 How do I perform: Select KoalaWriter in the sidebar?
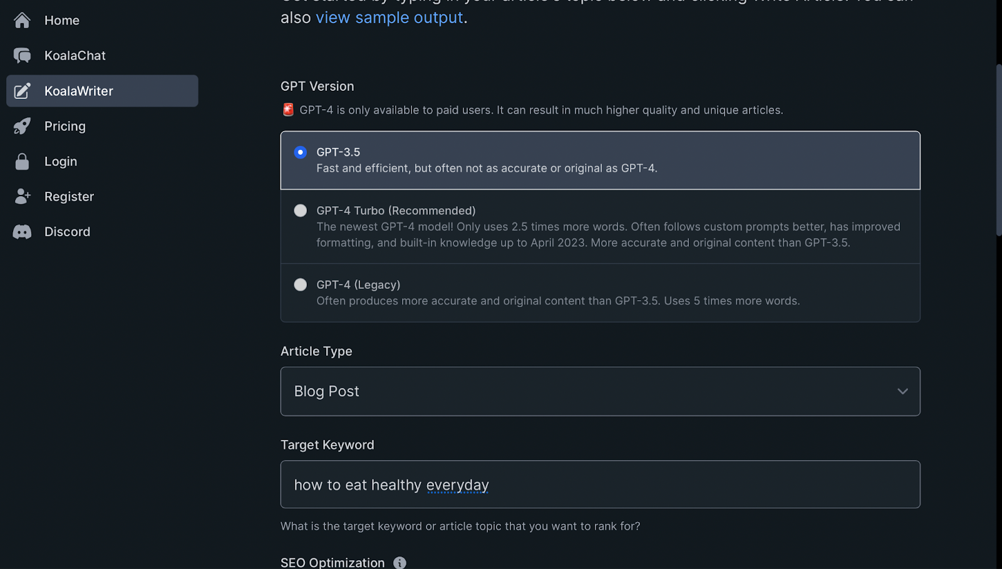coord(102,91)
